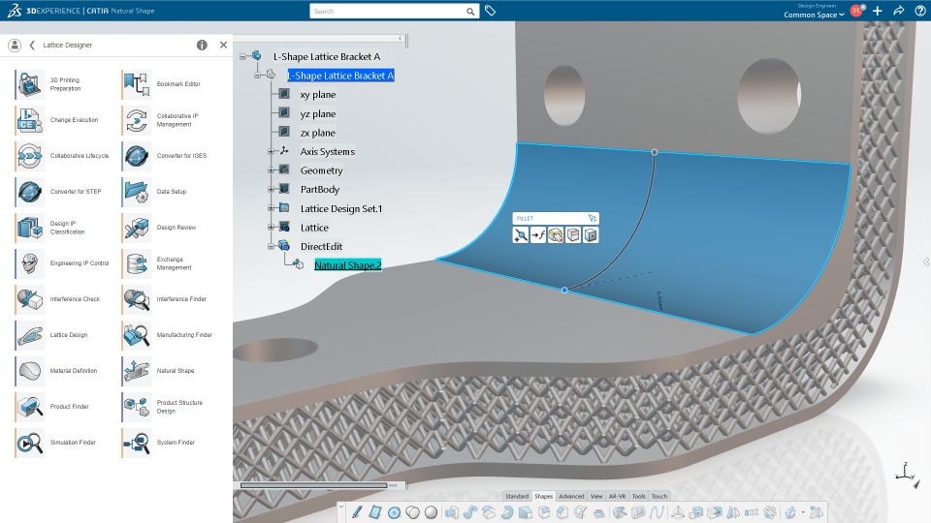Select the cylinder shape tool in toolbar
The width and height of the screenshot is (931, 523).
[x=413, y=512]
